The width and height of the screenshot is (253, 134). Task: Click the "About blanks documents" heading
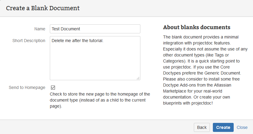pos(197,27)
